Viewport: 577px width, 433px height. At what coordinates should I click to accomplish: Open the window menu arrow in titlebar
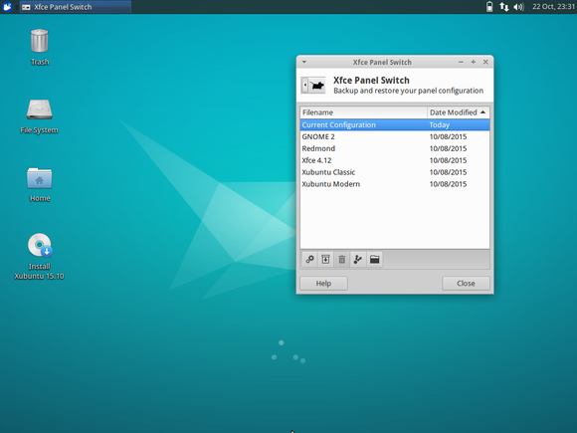pyautogui.click(x=304, y=62)
